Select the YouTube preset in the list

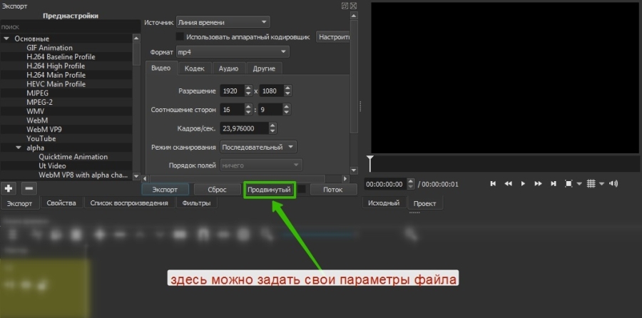(x=41, y=138)
